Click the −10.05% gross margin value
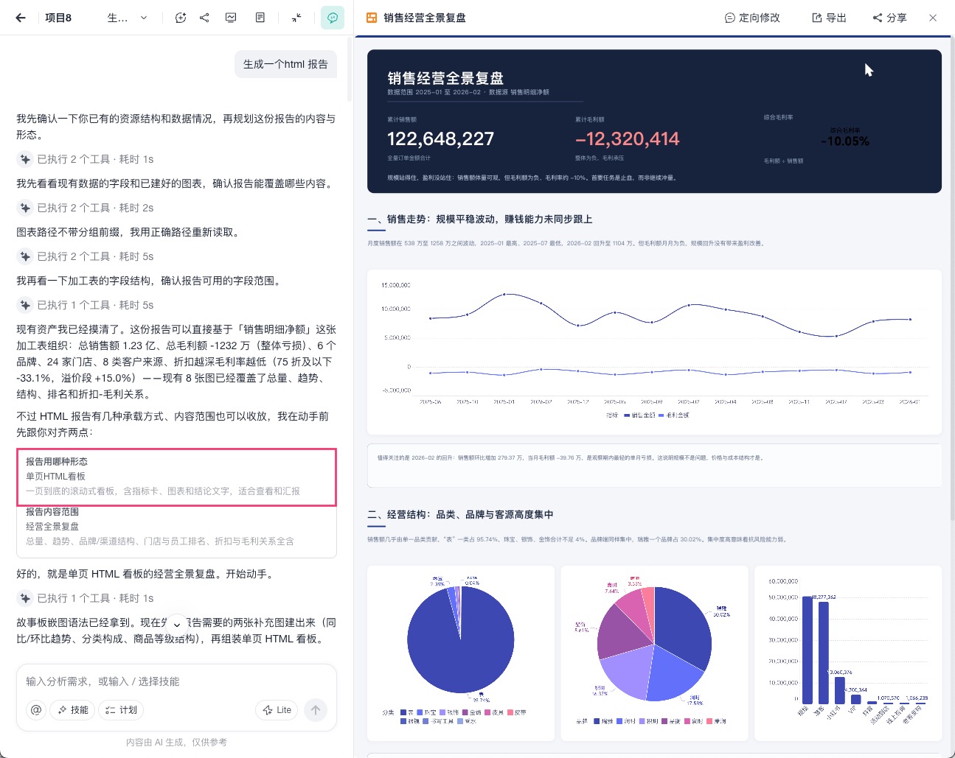Viewport: 955px width, 758px height. point(845,141)
